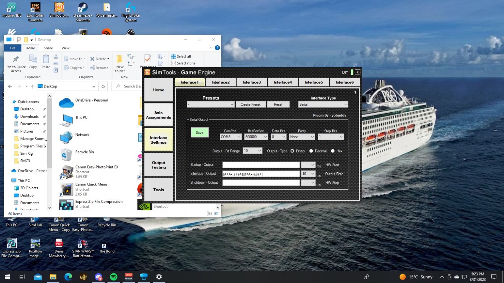
Task: Click the Pin to Quick access icon
Action: (16, 60)
